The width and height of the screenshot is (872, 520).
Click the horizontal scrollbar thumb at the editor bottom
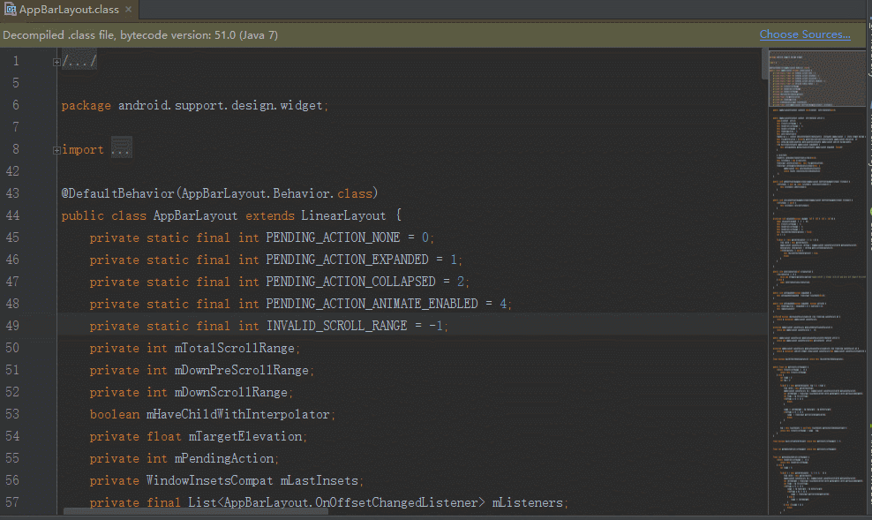click(x=195, y=512)
